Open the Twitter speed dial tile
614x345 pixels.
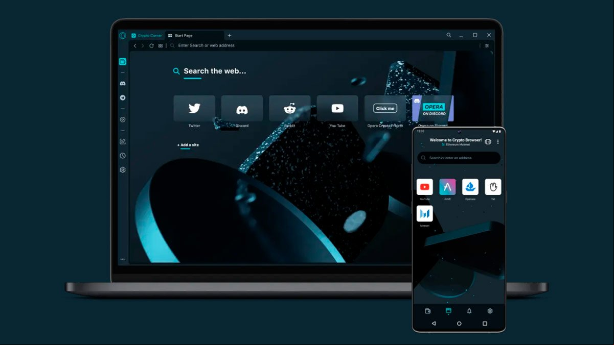coord(194,108)
